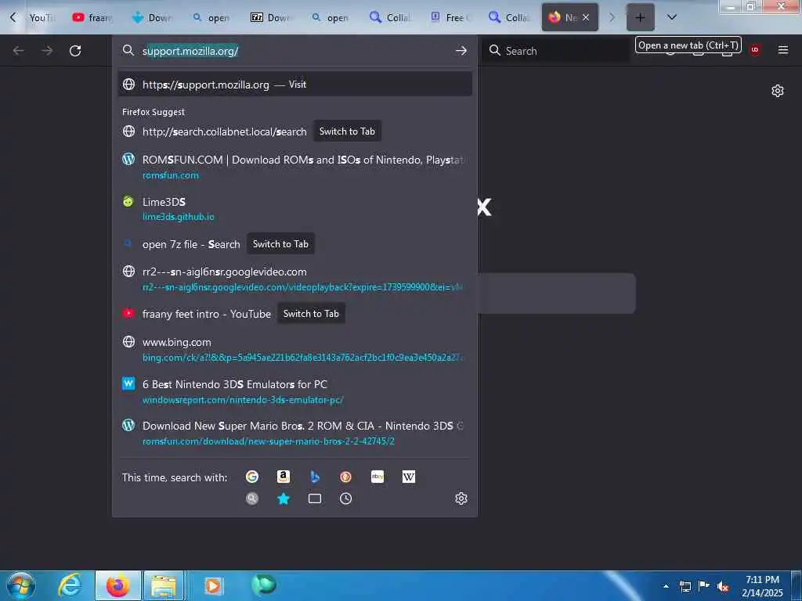Click the taskbar clock showing 7:11 PM
802x601 pixels.
coord(762,586)
